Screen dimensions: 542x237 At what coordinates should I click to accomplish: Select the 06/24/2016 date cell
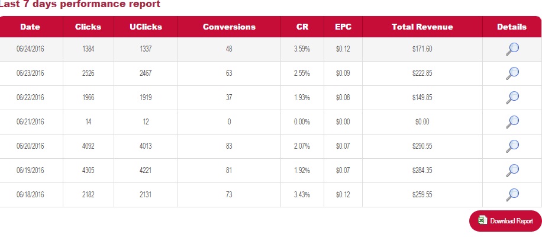pyautogui.click(x=30, y=49)
